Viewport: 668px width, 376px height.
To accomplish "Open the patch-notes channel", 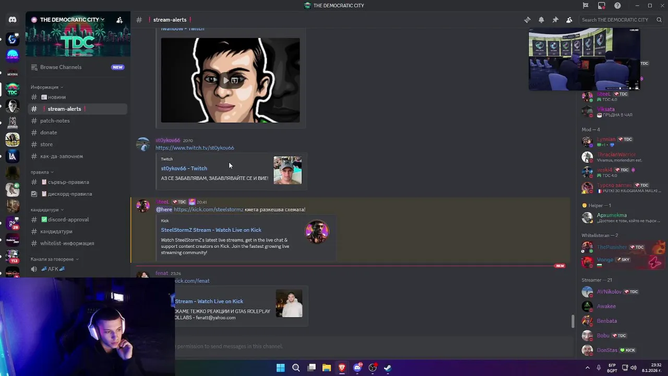I will coord(77,121).
